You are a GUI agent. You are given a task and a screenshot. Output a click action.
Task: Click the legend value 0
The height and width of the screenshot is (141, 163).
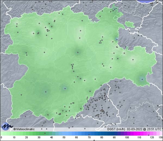coord(1,137)
